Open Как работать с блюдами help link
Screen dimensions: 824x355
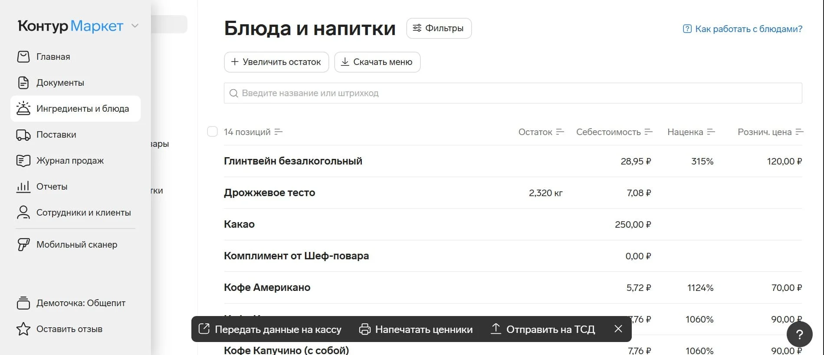[742, 29]
